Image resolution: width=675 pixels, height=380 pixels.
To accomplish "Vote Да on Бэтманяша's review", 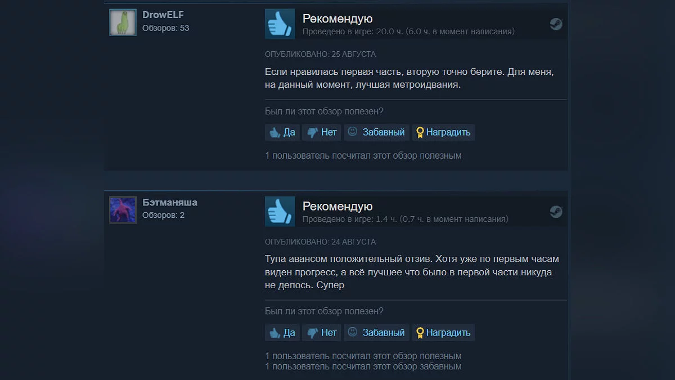I will pos(282,333).
